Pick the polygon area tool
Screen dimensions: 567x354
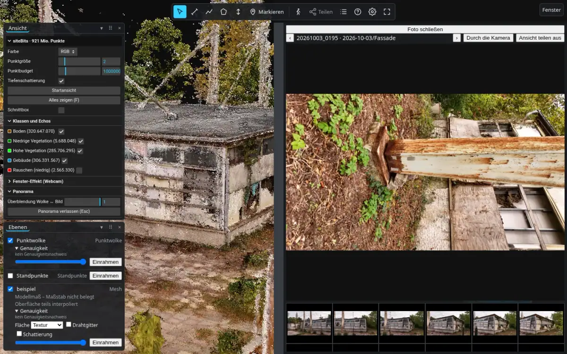[223, 12]
